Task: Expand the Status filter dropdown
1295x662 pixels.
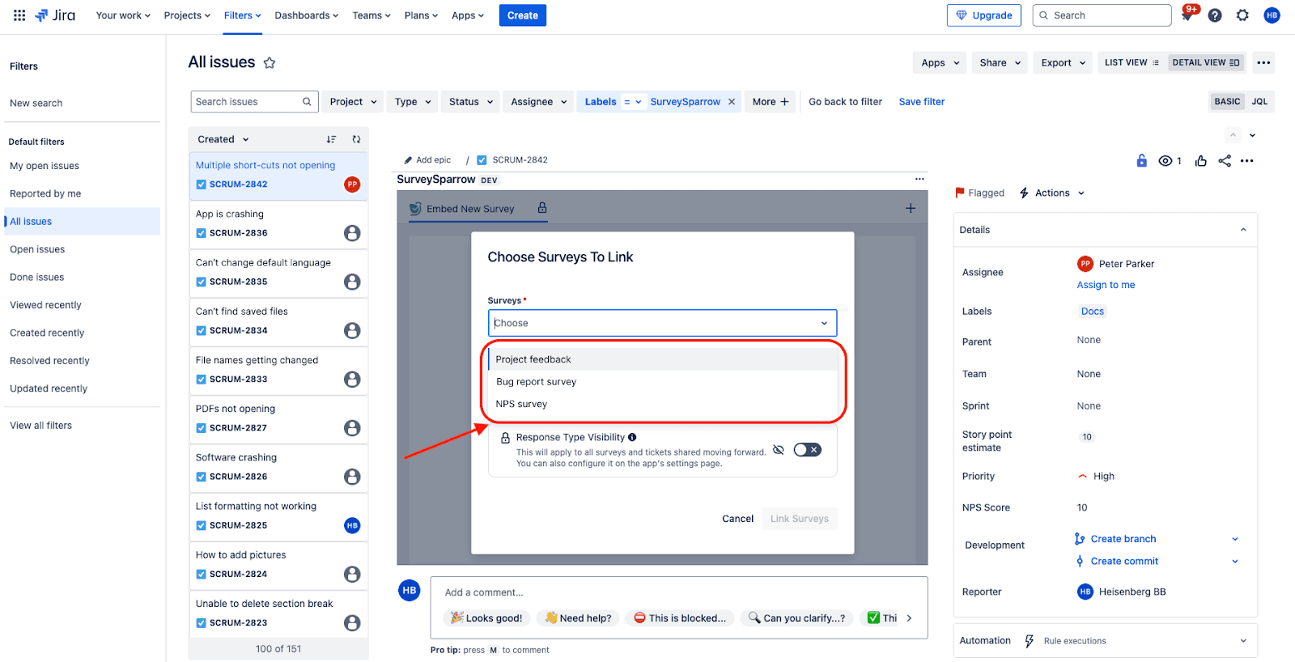Action: click(x=470, y=102)
